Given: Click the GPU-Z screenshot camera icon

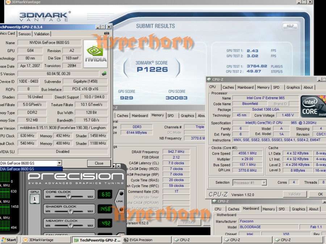Looking at the screenshot, I should tap(106, 33).
